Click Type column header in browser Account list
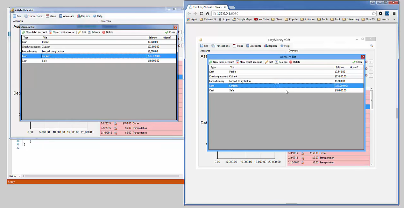Screen dimensions: 404x208 (213, 67)
